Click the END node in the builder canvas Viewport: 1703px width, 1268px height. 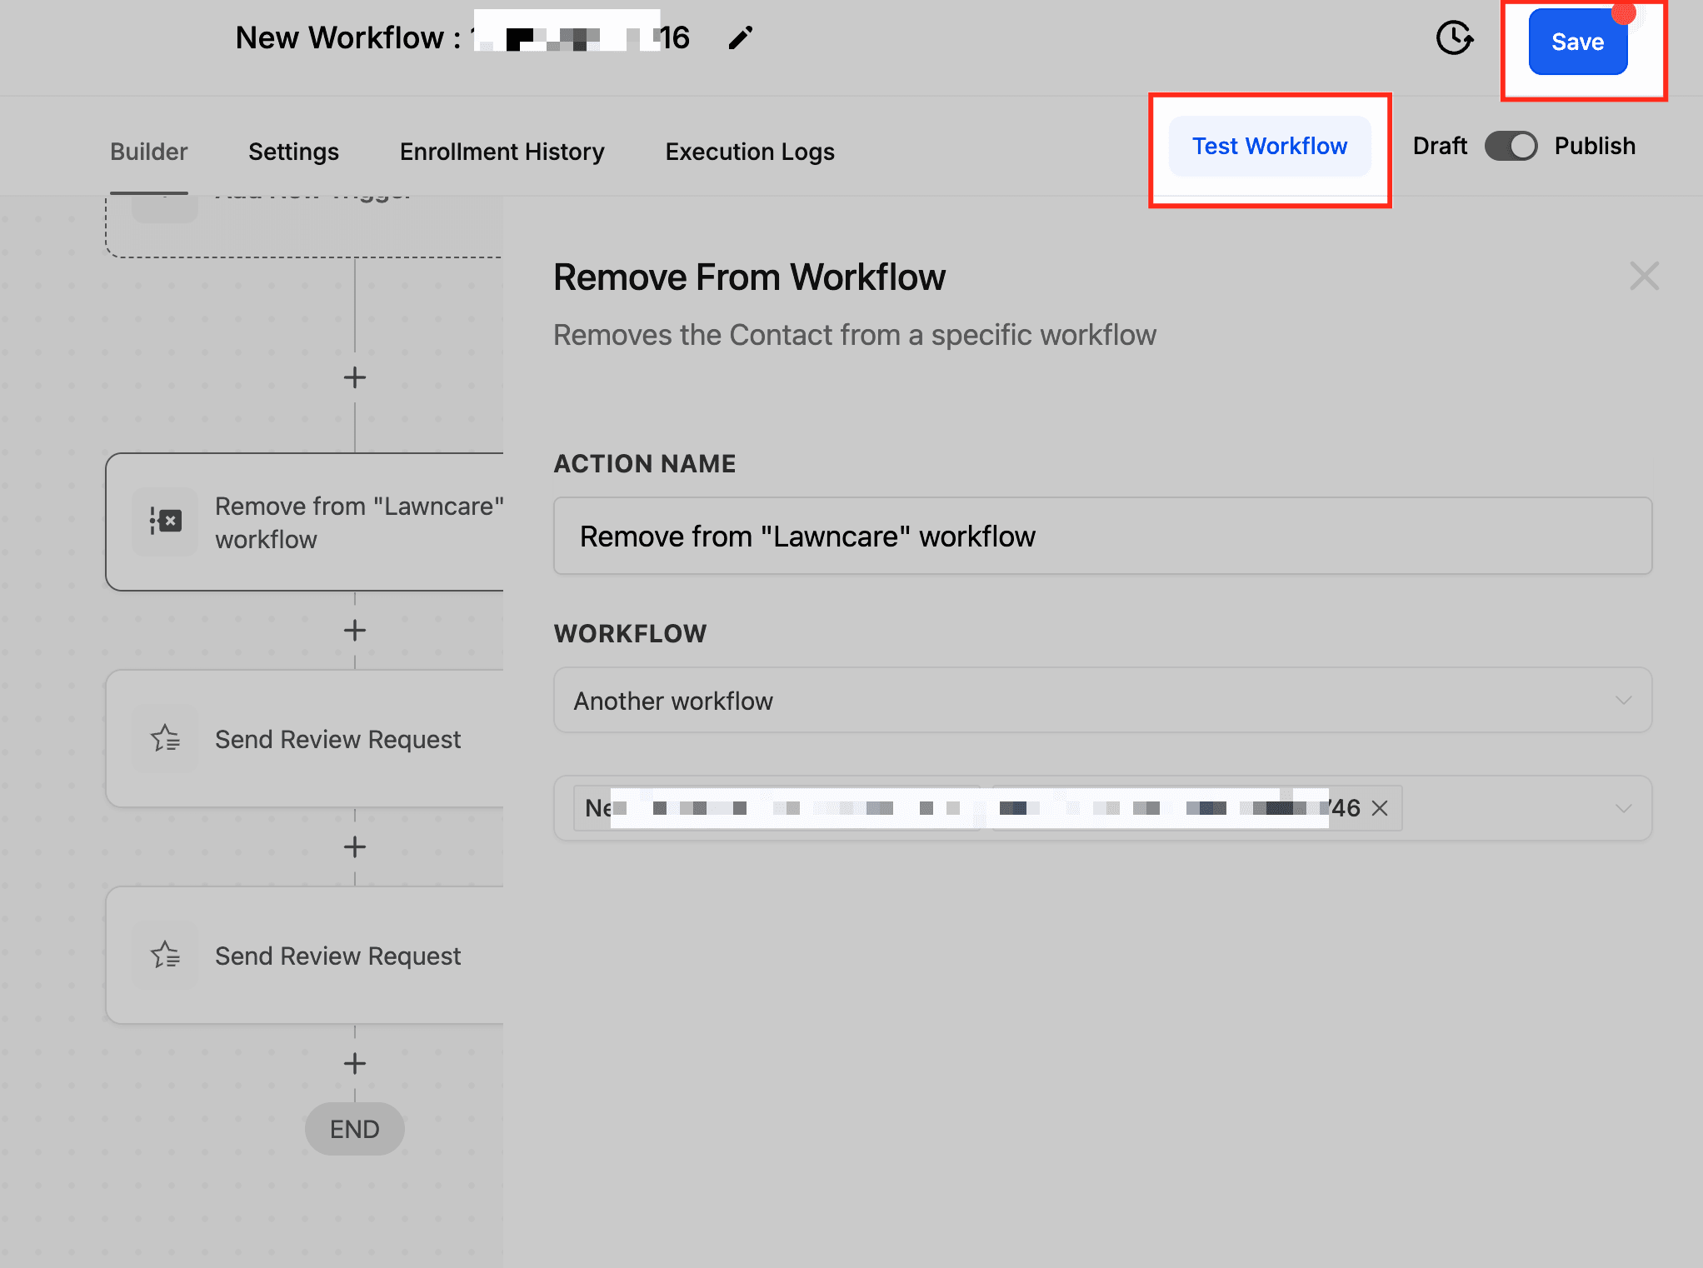[354, 1129]
